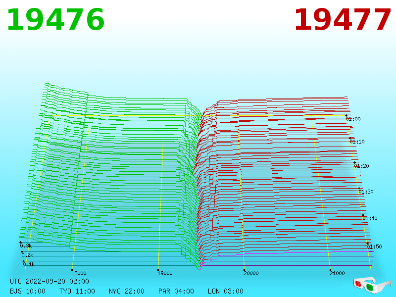Click the UTC 2022-09-20 02:00 timestamp
The width and height of the screenshot is (396, 297).
(49, 281)
